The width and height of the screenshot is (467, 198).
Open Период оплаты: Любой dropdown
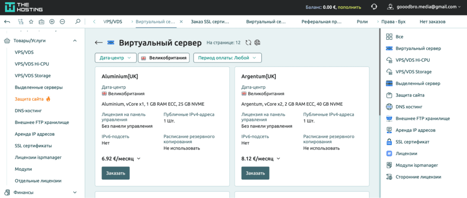(x=227, y=58)
